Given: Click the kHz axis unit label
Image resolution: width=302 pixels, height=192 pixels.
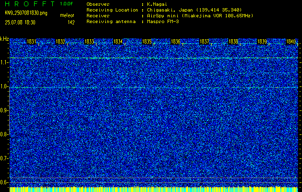Looking at the screenshot, I should point(4,39).
